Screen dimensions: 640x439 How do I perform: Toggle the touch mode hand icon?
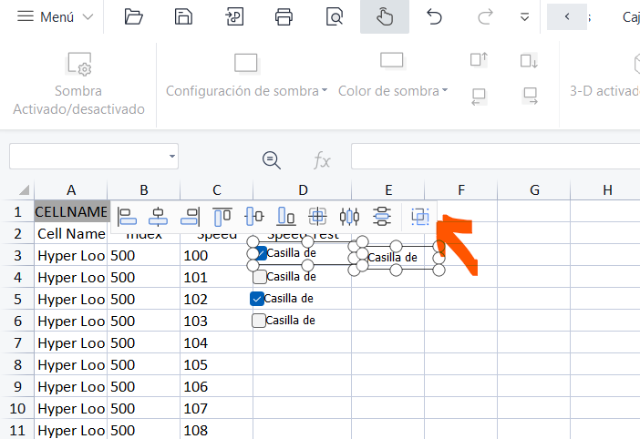(385, 17)
